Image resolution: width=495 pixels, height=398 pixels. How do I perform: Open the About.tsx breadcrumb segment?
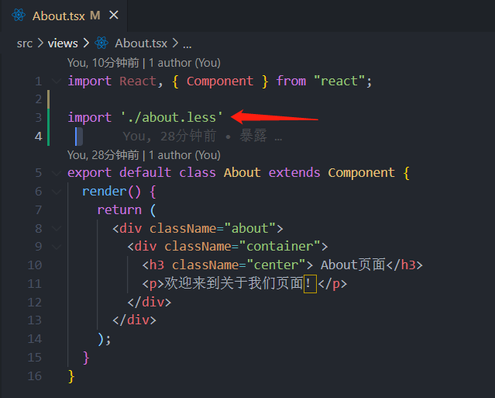[x=141, y=43]
